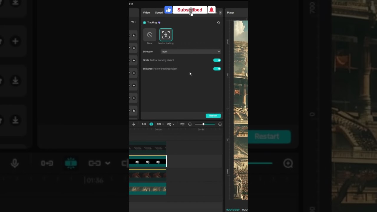Adjust the timeline zoom slider handle
The width and height of the screenshot is (377, 212).
tap(203, 124)
